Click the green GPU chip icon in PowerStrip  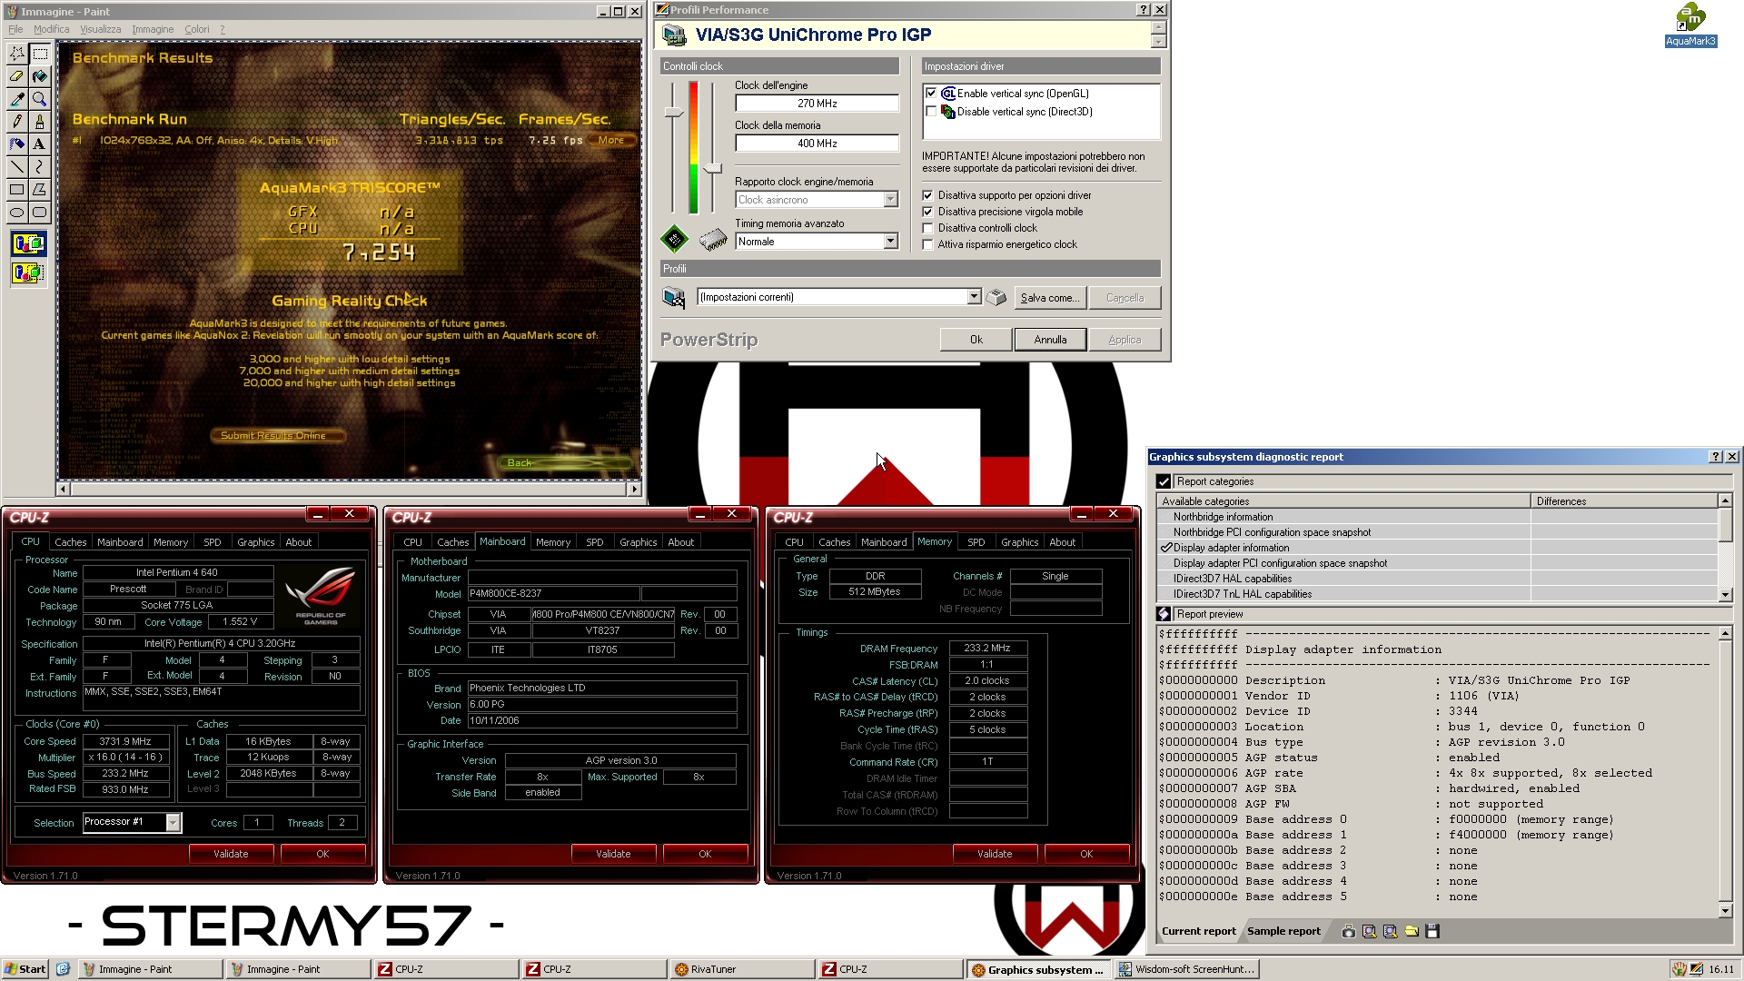coord(674,240)
